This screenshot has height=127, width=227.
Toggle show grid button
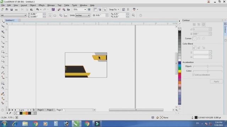pyautogui.click(x=100, y=10)
